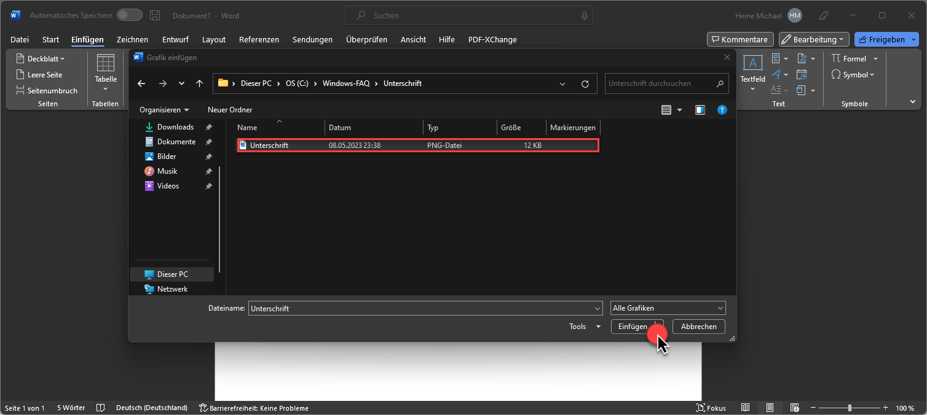The width and height of the screenshot is (927, 415).
Task: Click the Schnellbausteine quick parts icon
Action: tap(776, 58)
